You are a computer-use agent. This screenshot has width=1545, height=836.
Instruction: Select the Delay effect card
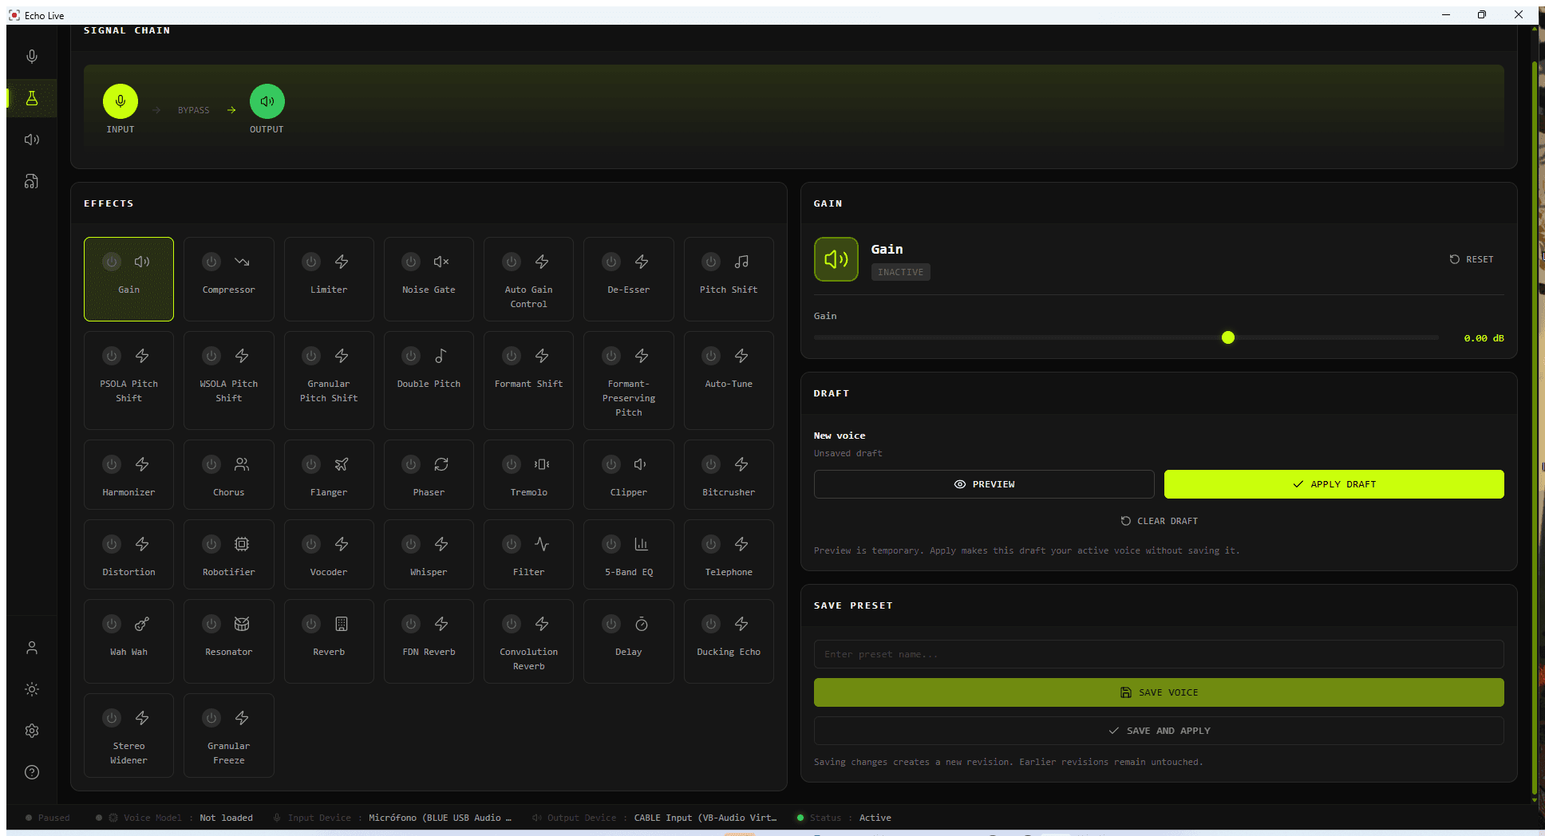629,641
